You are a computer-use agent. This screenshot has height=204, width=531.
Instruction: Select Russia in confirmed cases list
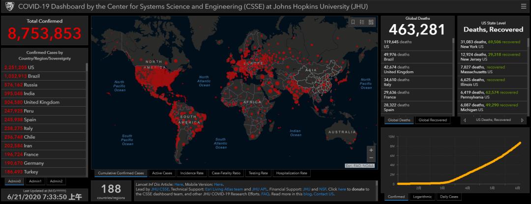click(x=44, y=85)
